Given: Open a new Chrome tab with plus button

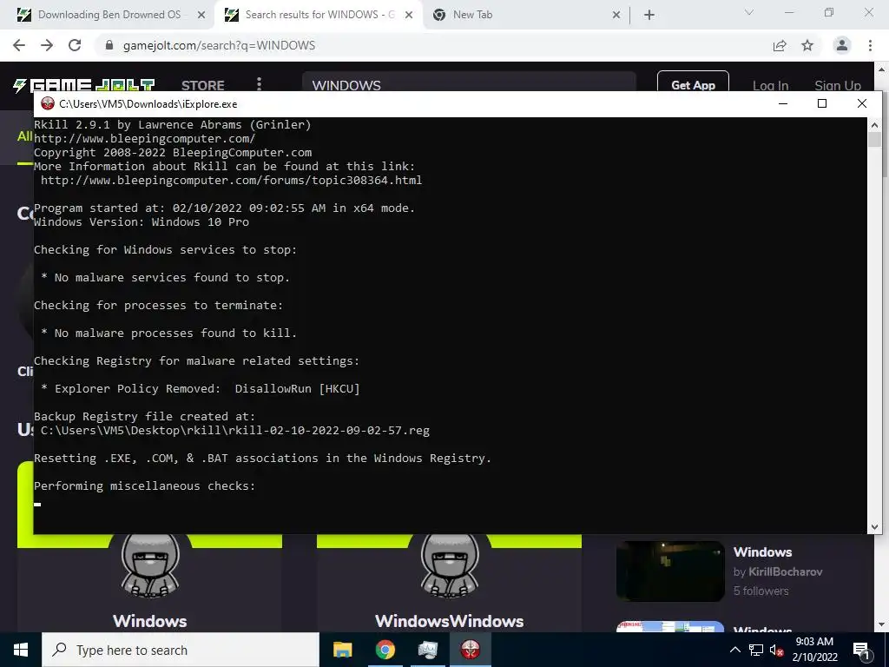Looking at the screenshot, I should 649,15.
